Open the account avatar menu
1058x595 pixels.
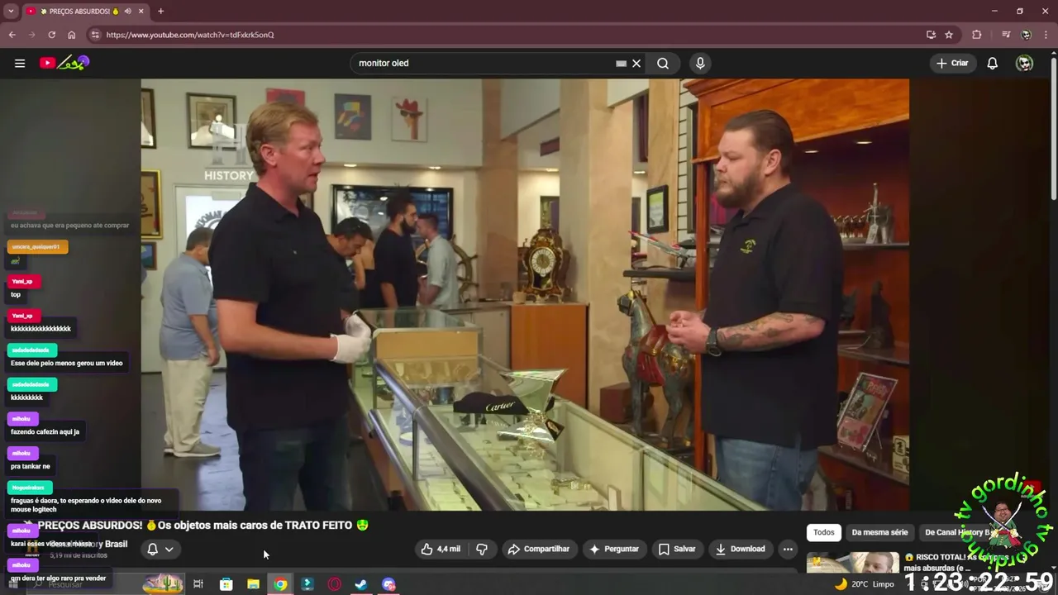tap(1024, 63)
